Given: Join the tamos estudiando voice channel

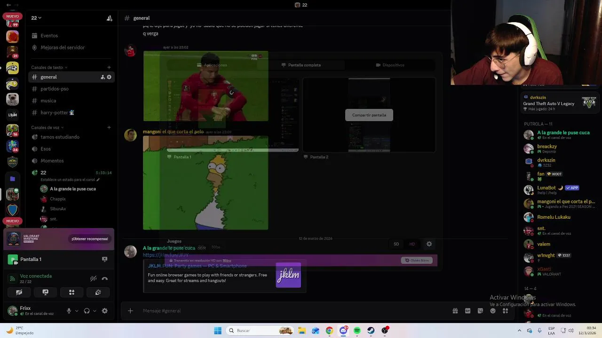Looking at the screenshot, I should coord(60,137).
